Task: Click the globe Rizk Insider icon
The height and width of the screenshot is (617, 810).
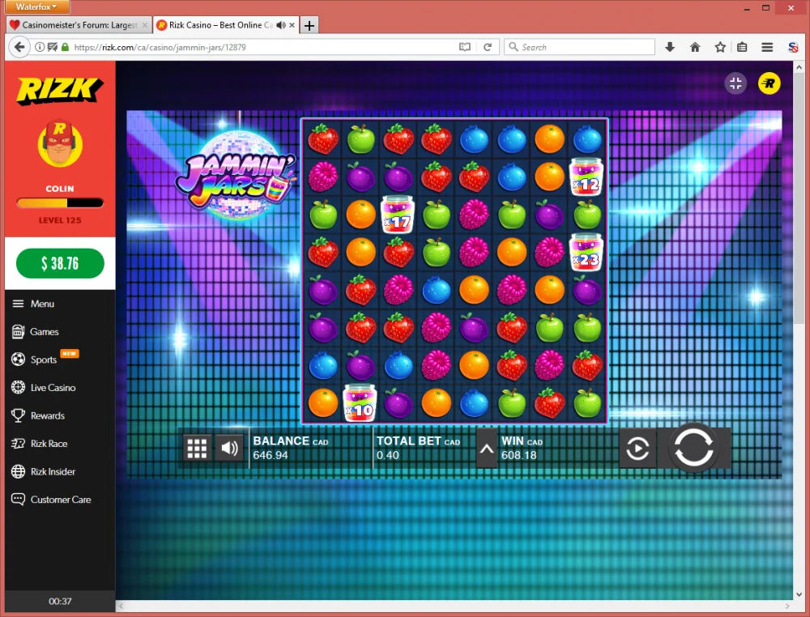Action: (x=18, y=471)
